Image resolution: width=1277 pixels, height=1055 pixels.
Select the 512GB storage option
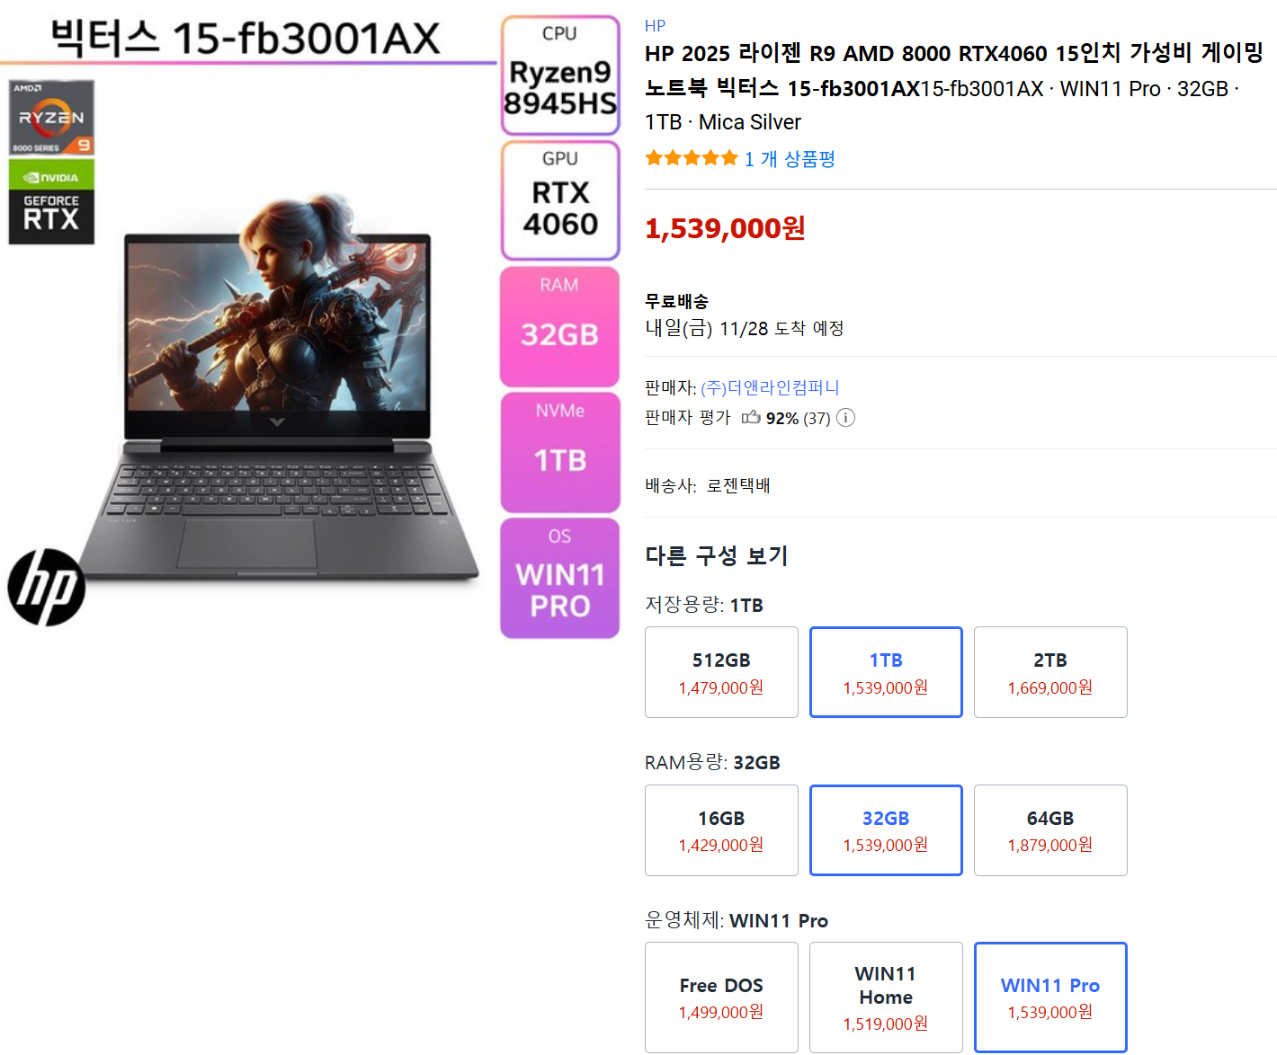721,672
